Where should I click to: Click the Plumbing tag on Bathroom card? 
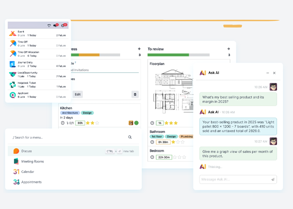(x=186, y=136)
